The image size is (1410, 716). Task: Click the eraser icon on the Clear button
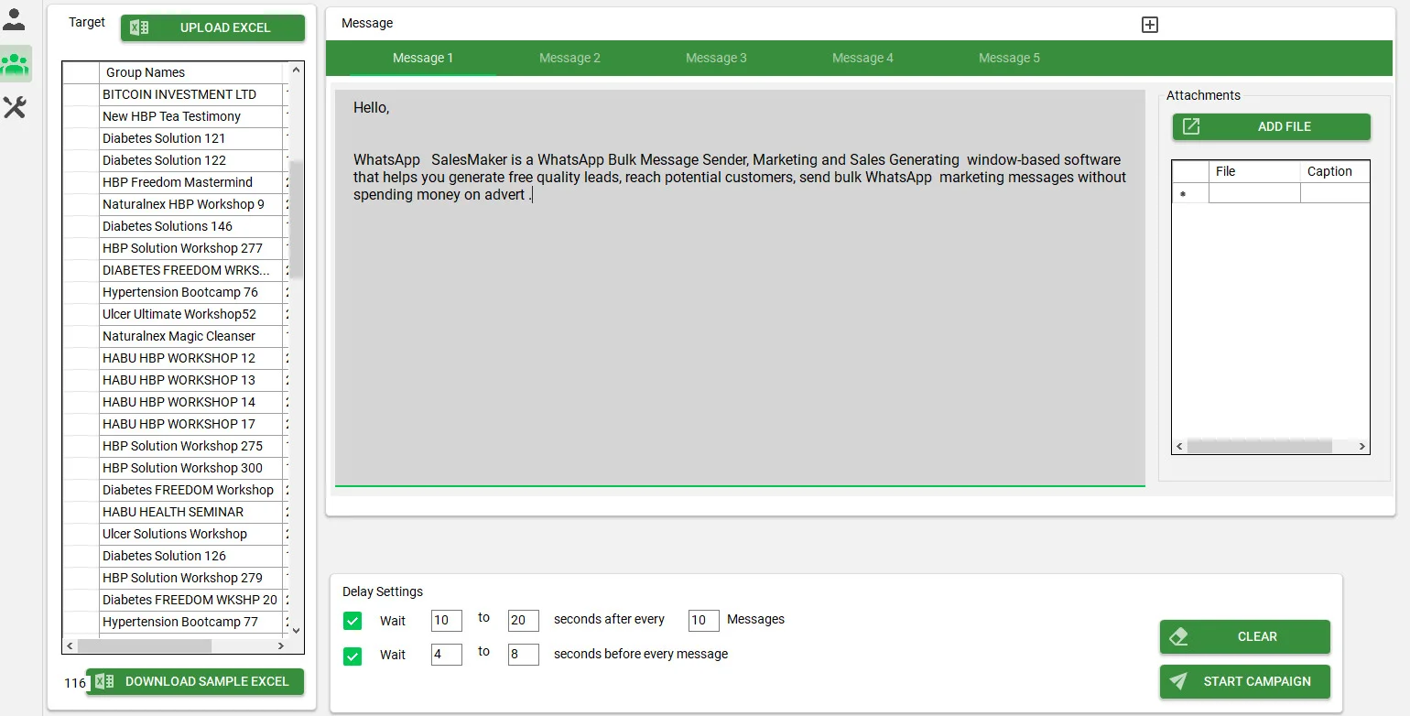(x=1180, y=636)
